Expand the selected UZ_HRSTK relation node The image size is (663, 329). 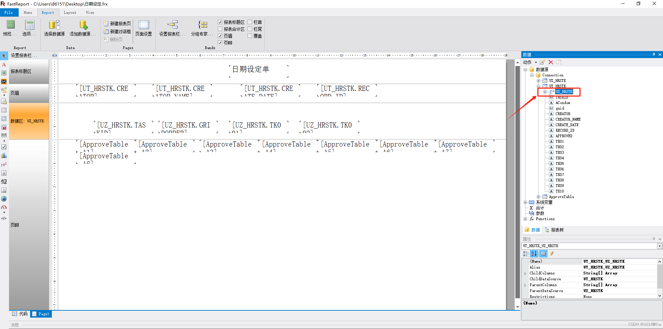545,92
